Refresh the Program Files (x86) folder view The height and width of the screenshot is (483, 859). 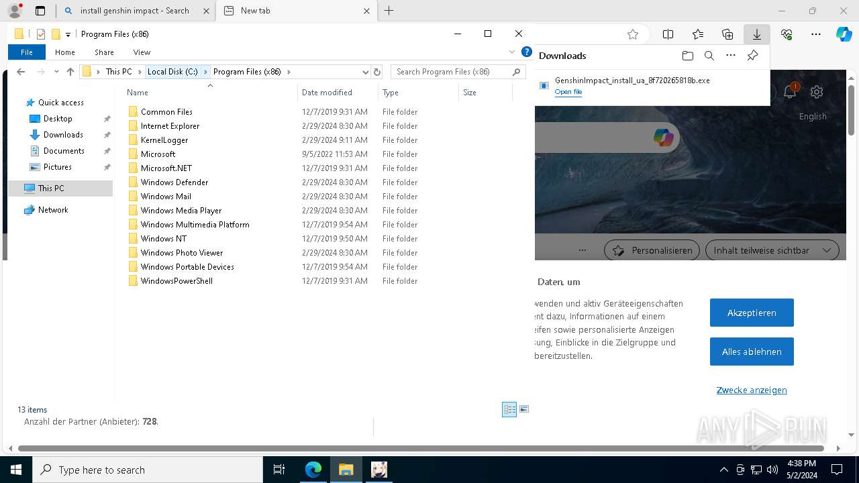coord(377,72)
